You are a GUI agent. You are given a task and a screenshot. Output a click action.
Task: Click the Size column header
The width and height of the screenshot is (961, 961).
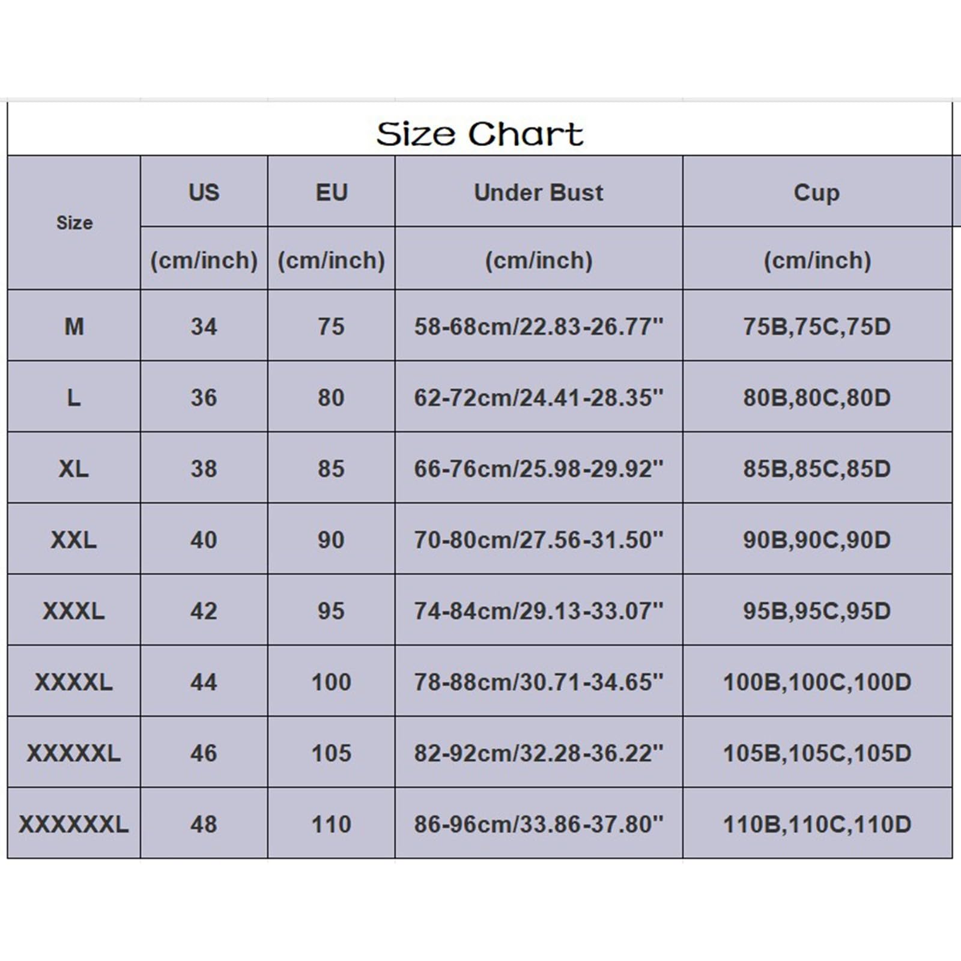click(74, 223)
